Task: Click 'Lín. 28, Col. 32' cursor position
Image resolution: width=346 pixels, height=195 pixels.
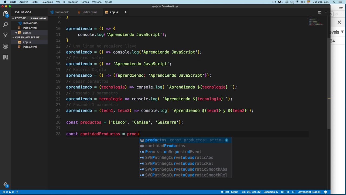Action: pyautogui.click(x=251, y=192)
